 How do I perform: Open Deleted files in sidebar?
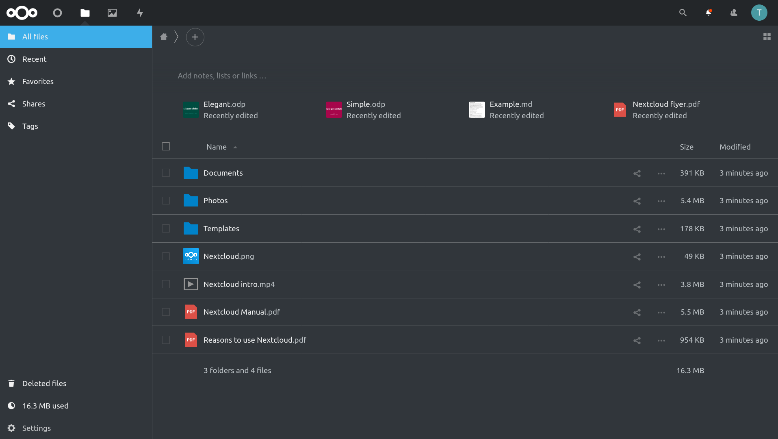[76, 383]
